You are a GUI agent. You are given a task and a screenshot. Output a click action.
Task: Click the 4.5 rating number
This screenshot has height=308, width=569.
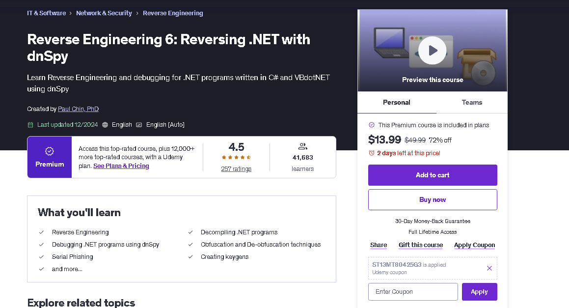click(236, 147)
